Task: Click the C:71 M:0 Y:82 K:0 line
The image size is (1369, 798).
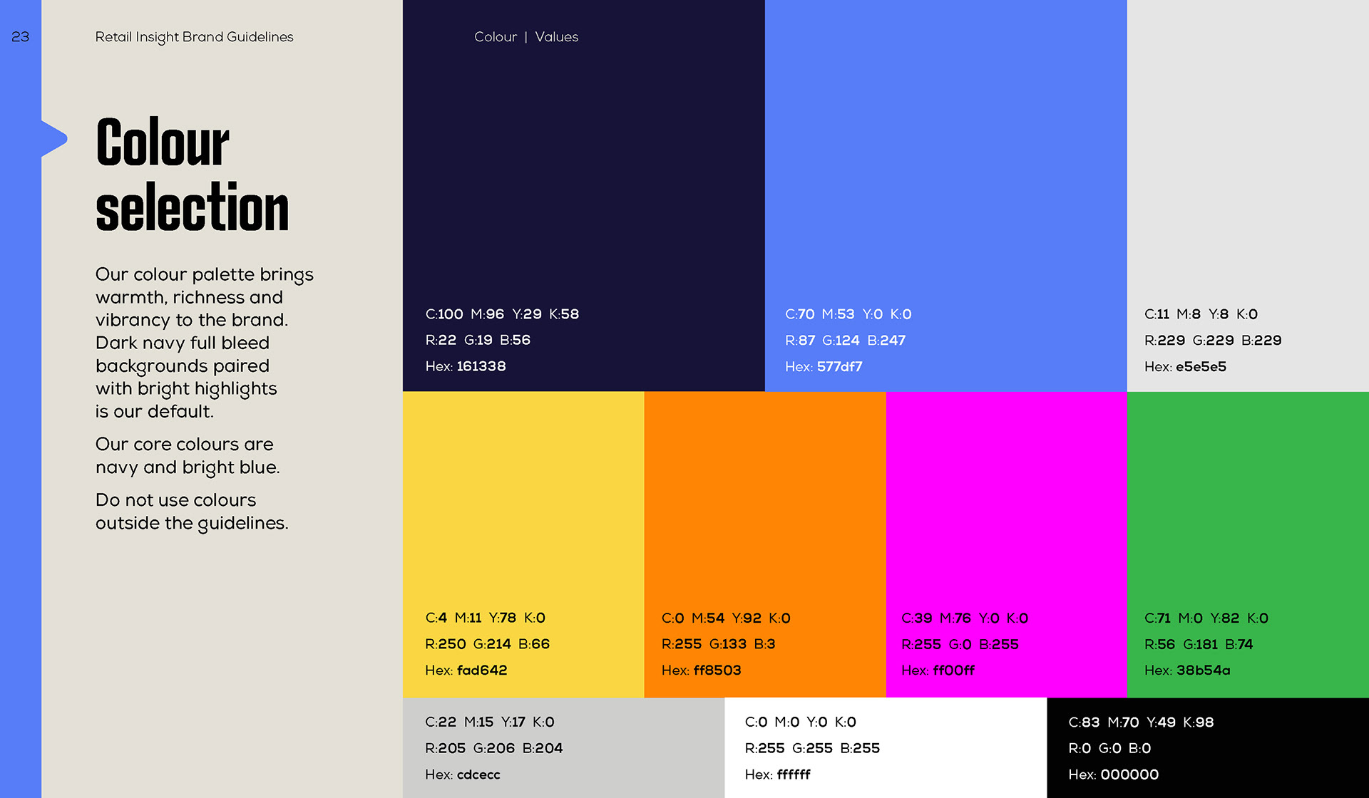Action: (x=1206, y=618)
